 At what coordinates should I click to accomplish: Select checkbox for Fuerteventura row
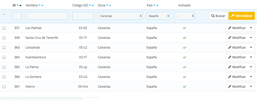pyautogui.click(x=4, y=57)
